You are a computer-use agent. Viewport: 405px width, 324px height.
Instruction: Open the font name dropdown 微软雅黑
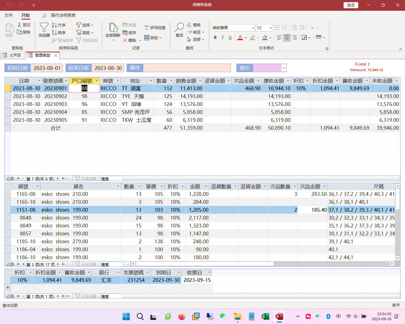point(253,28)
